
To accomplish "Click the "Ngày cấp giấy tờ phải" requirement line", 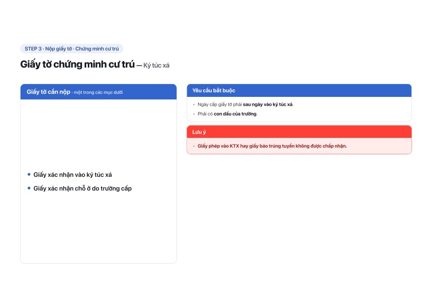I will [x=245, y=105].
